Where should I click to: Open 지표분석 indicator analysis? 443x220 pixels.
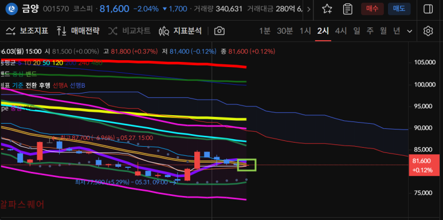181,31
